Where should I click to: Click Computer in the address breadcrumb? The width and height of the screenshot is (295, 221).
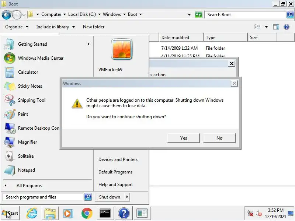tap(51, 14)
